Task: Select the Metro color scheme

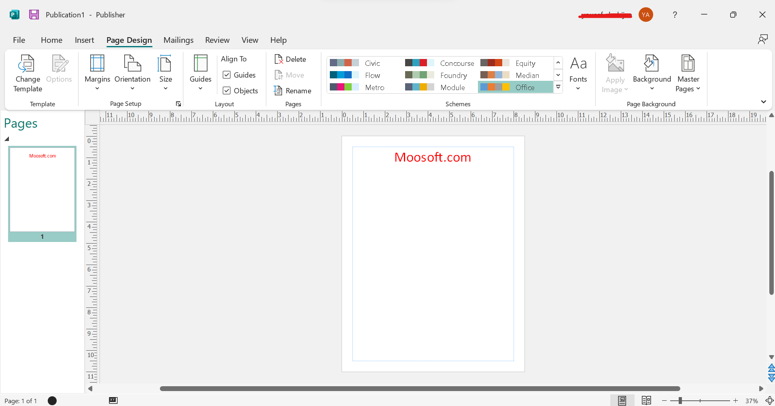Action: pos(365,87)
